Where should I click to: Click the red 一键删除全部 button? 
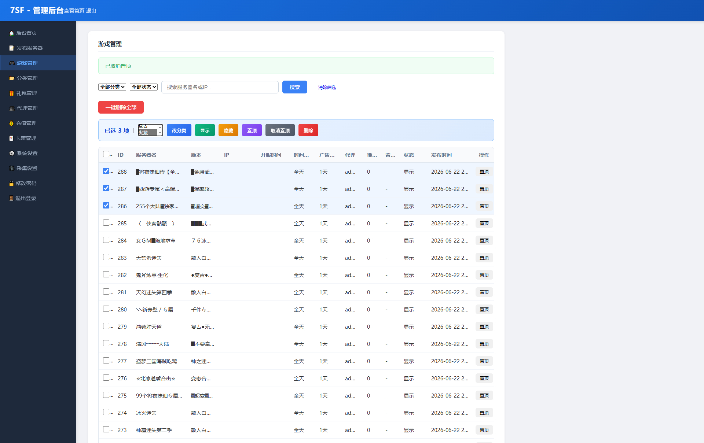(121, 107)
